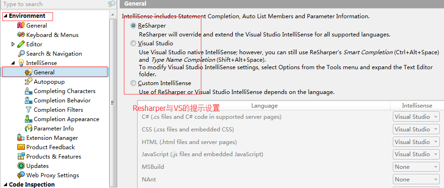Open Products & Features page
This screenshot has height=188, width=444.
point(54,156)
